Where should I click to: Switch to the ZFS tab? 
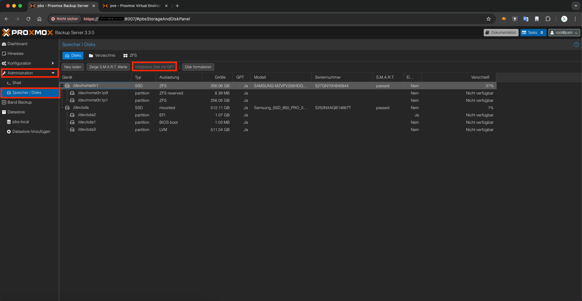coord(130,55)
